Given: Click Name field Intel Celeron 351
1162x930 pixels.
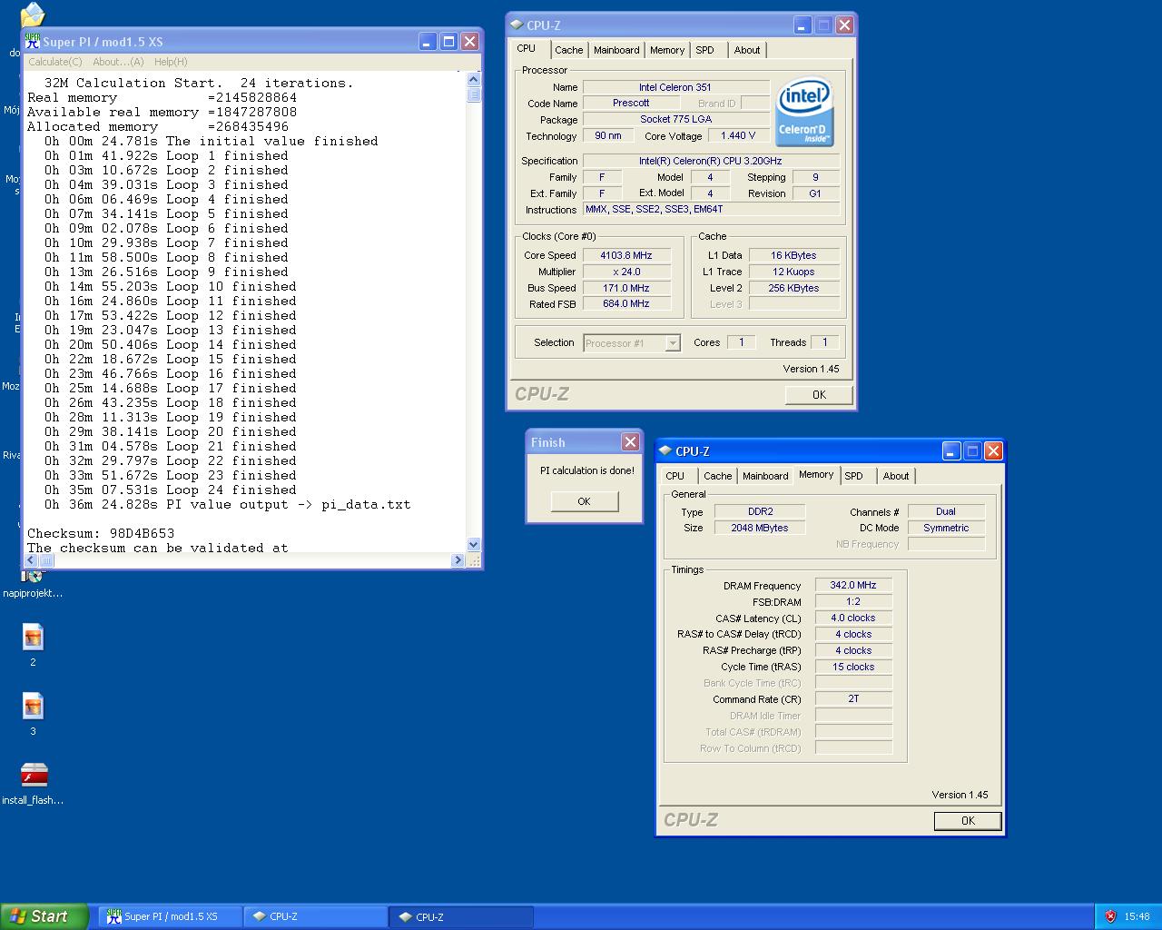Looking at the screenshot, I should pos(675,87).
